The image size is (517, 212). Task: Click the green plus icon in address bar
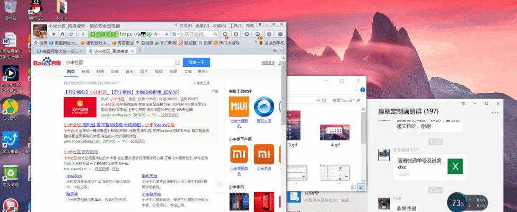point(148,34)
